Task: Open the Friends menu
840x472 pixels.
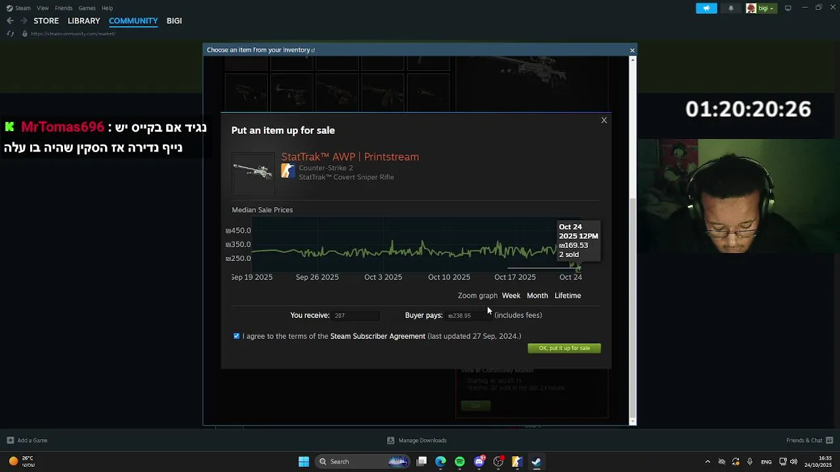Action: pos(64,8)
